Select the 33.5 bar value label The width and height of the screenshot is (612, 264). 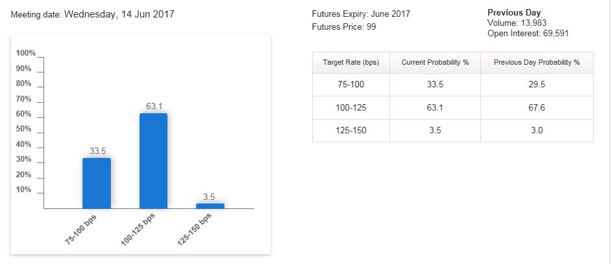click(97, 151)
